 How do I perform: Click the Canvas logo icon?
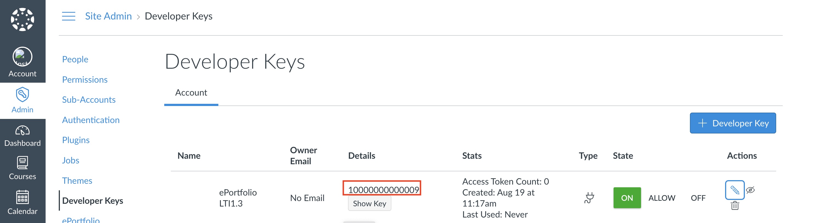pyautogui.click(x=23, y=19)
